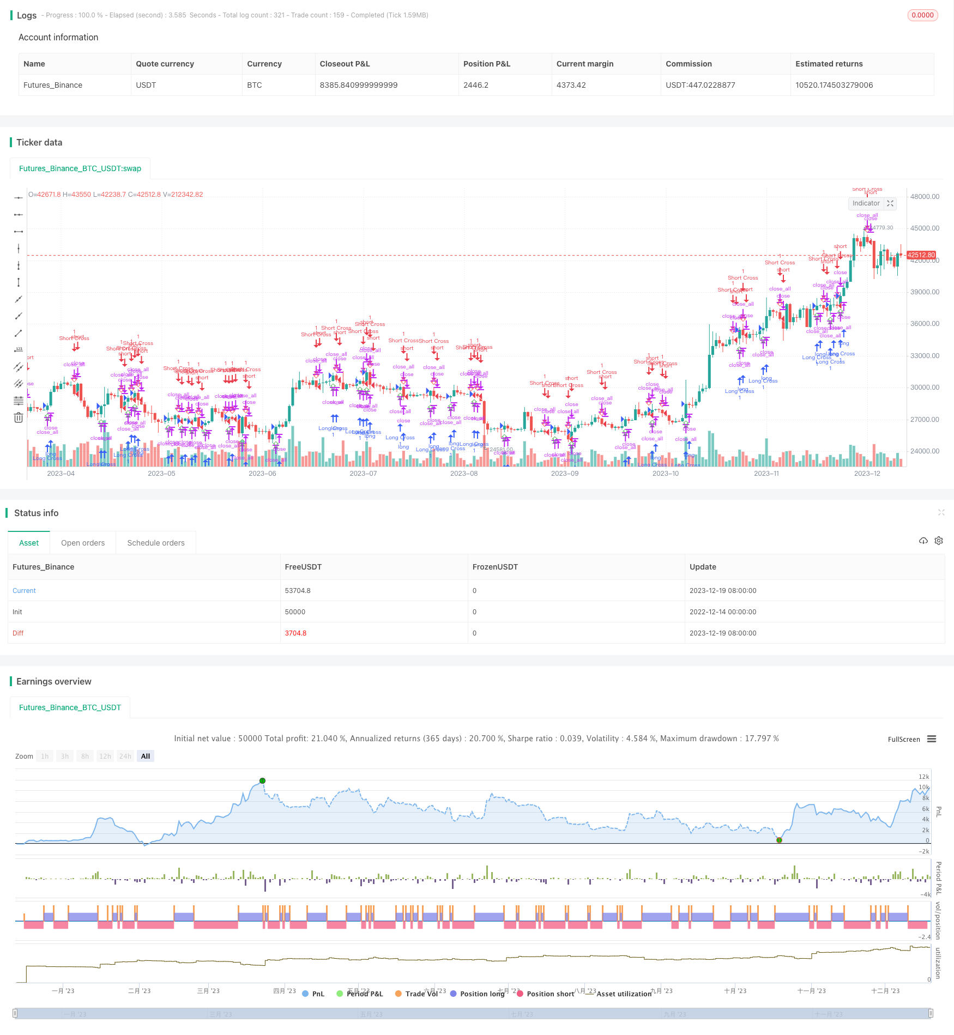This screenshot has height=1035, width=954.
Task: Select the diagonal segment drawing tool
Action: (19, 333)
